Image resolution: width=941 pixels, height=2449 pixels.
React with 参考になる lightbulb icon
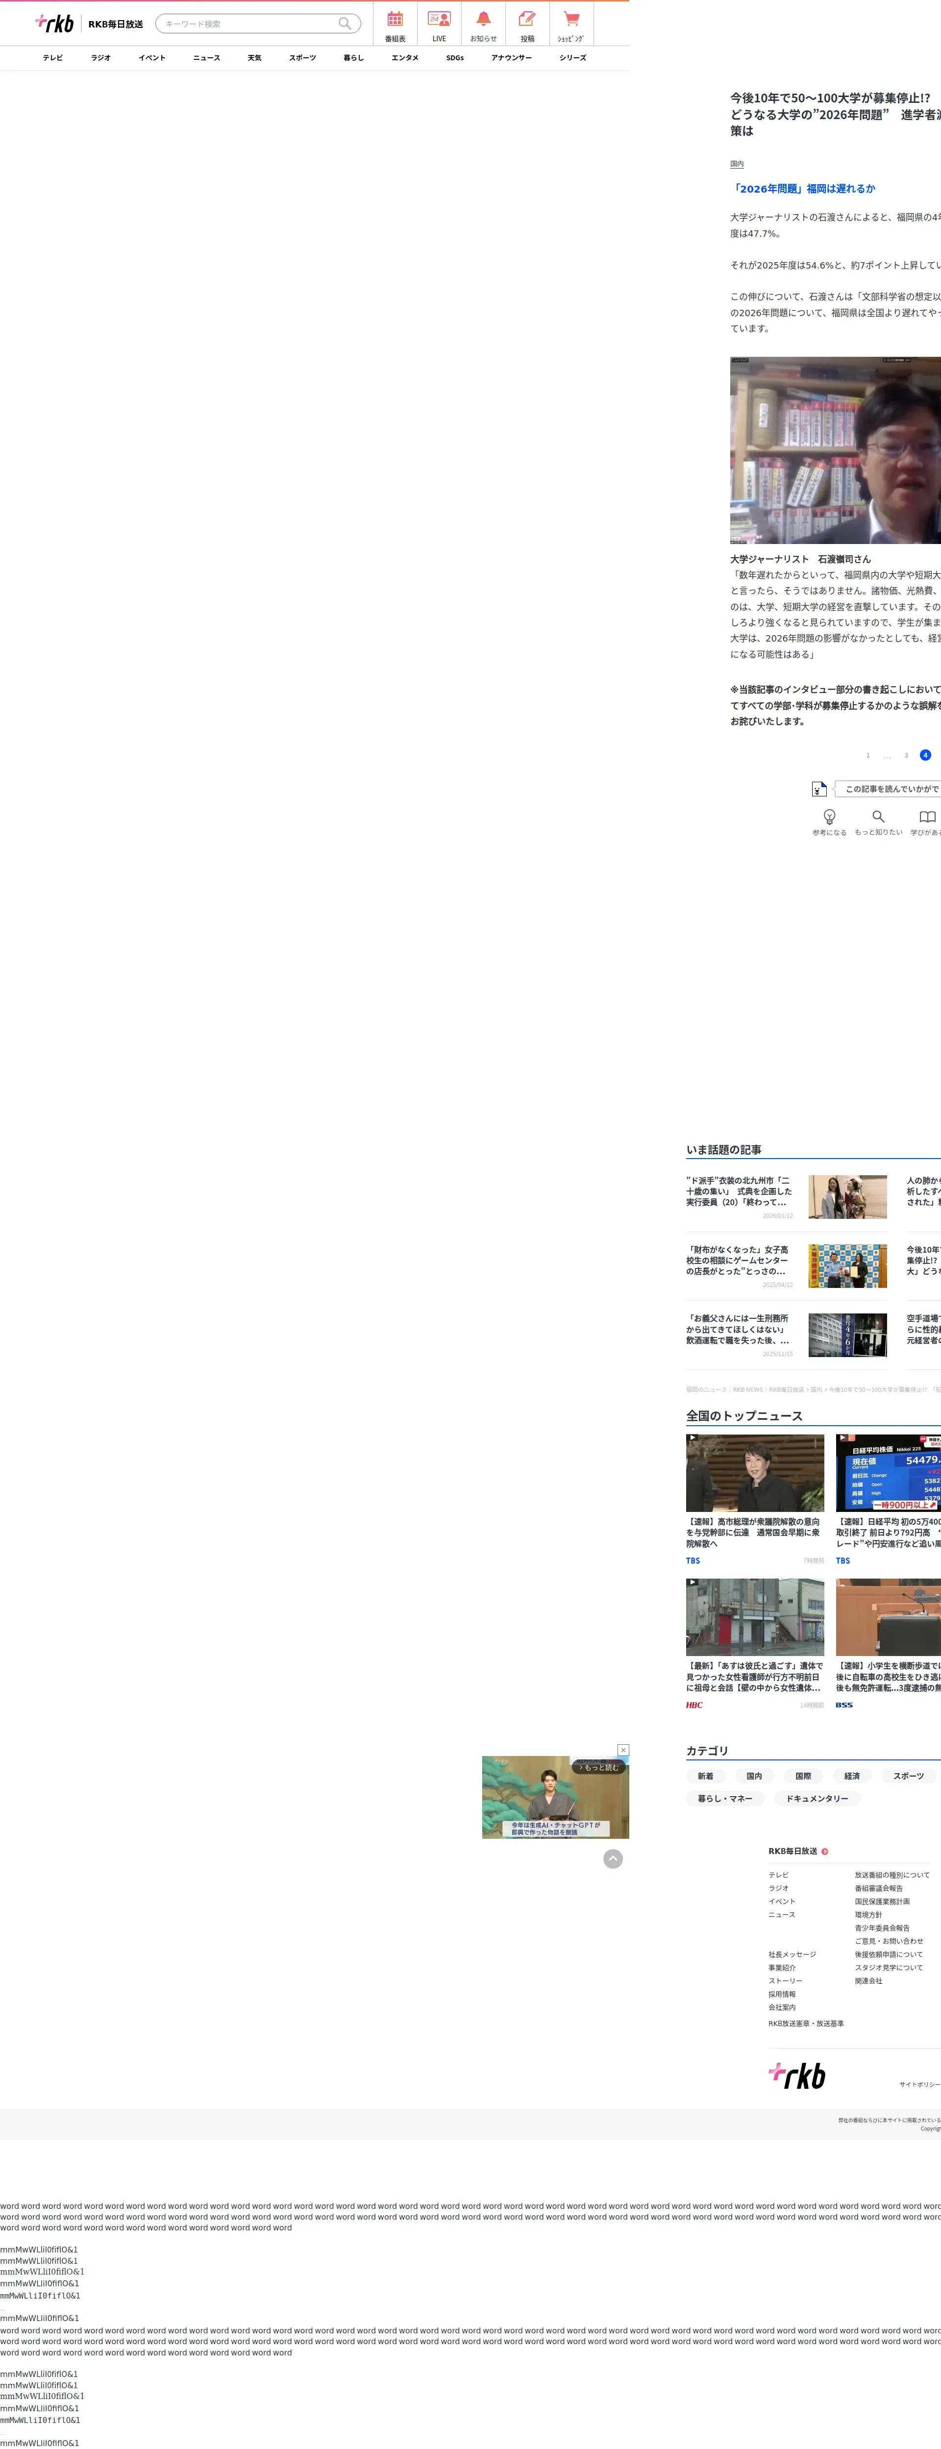[829, 817]
